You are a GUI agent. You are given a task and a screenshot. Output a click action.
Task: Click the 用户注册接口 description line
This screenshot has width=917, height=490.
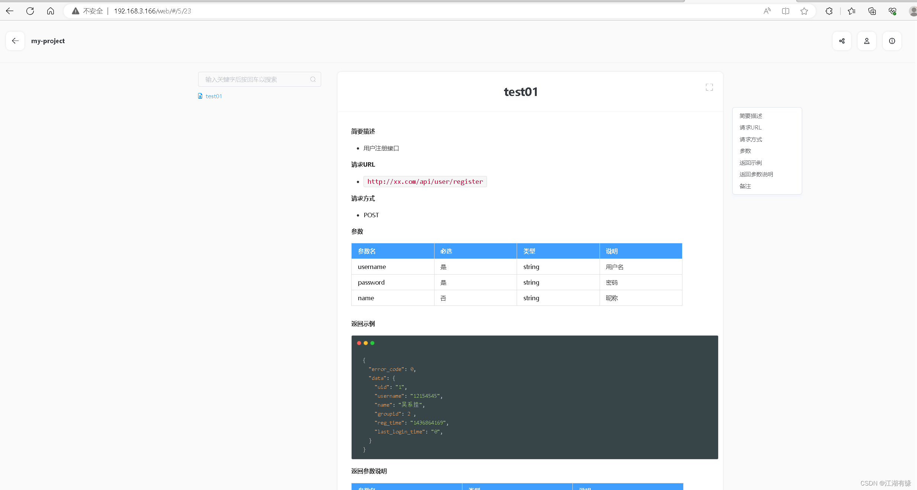(381, 148)
